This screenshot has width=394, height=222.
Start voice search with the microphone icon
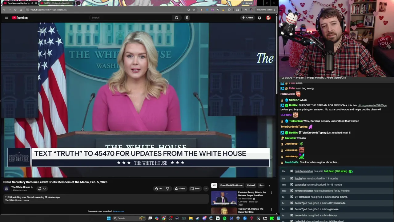(187, 18)
